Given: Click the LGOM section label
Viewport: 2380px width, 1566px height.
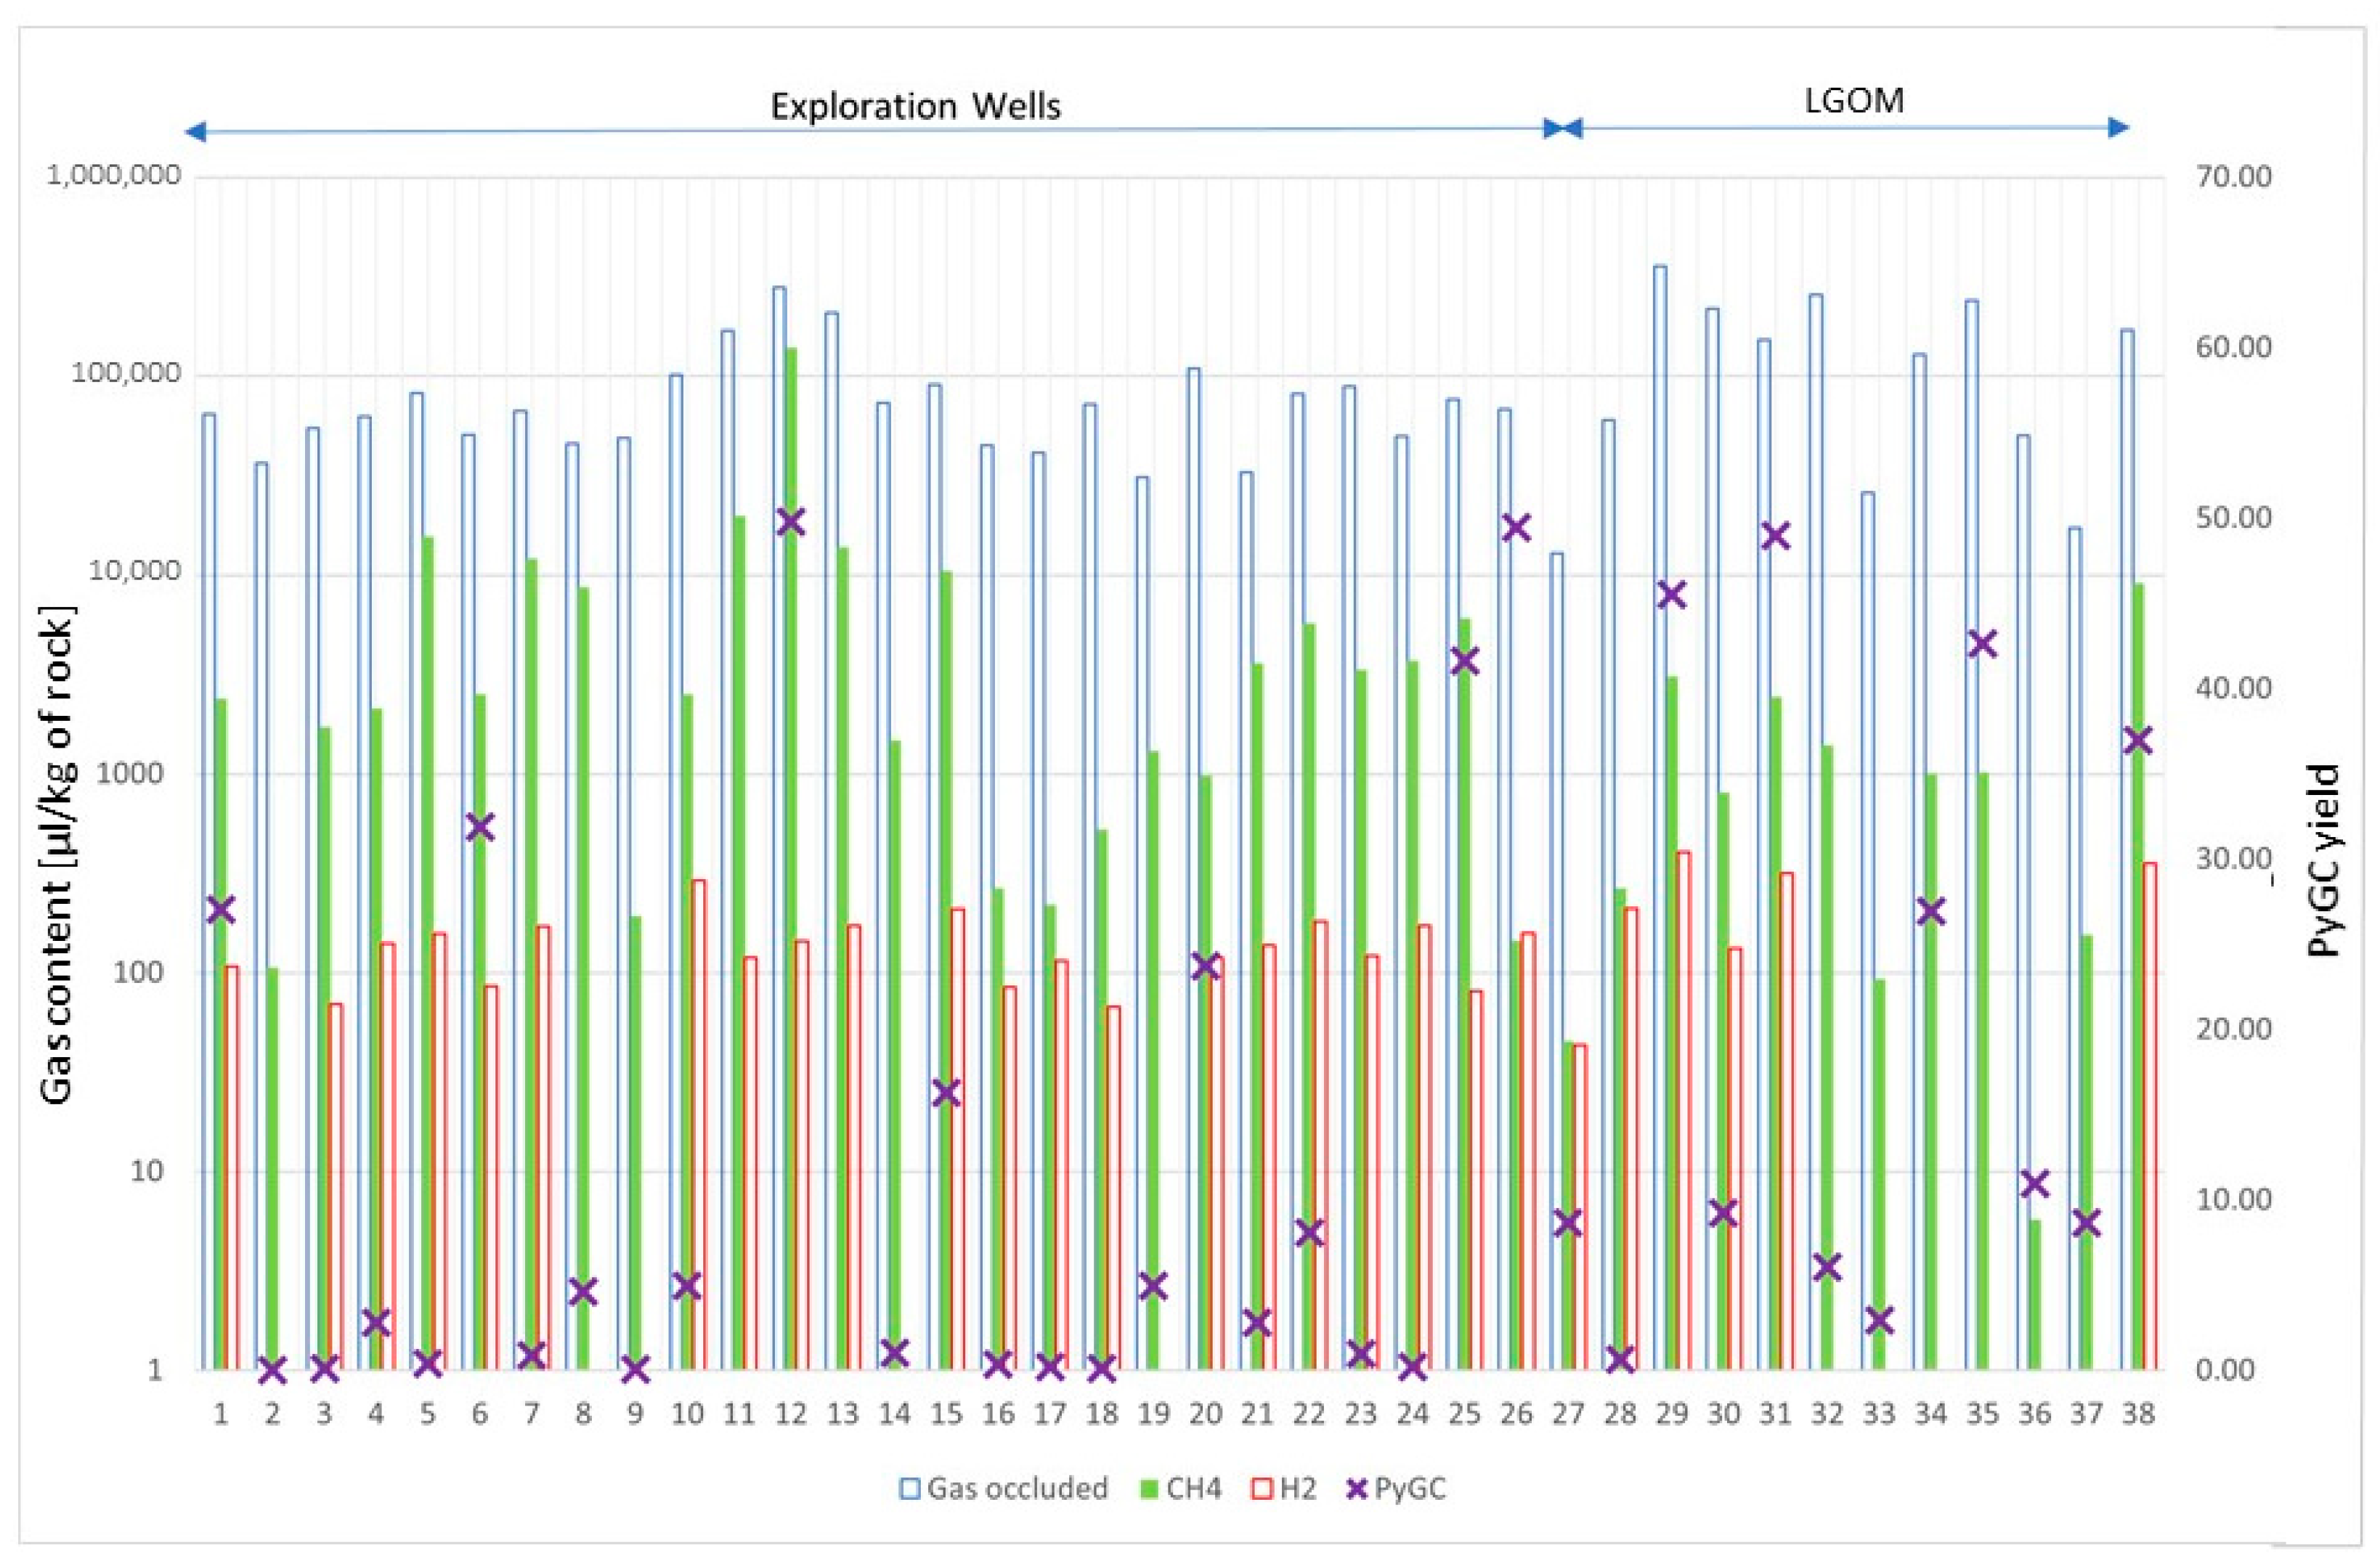Looking at the screenshot, I should [1854, 100].
